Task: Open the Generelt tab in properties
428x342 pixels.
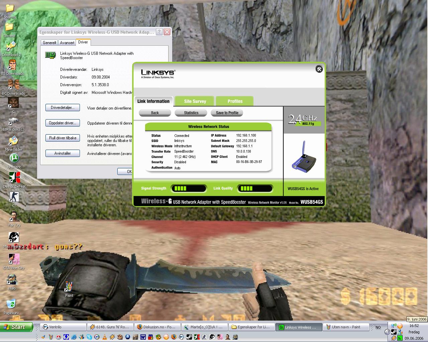Action: [x=49, y=42]
